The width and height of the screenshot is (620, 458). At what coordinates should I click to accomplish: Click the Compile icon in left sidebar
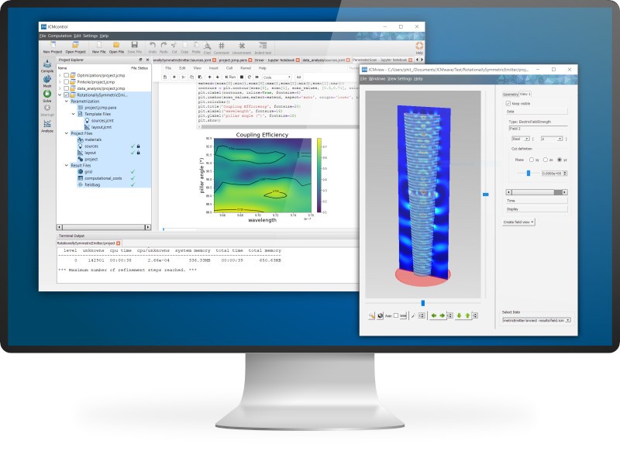pos(47,66)
